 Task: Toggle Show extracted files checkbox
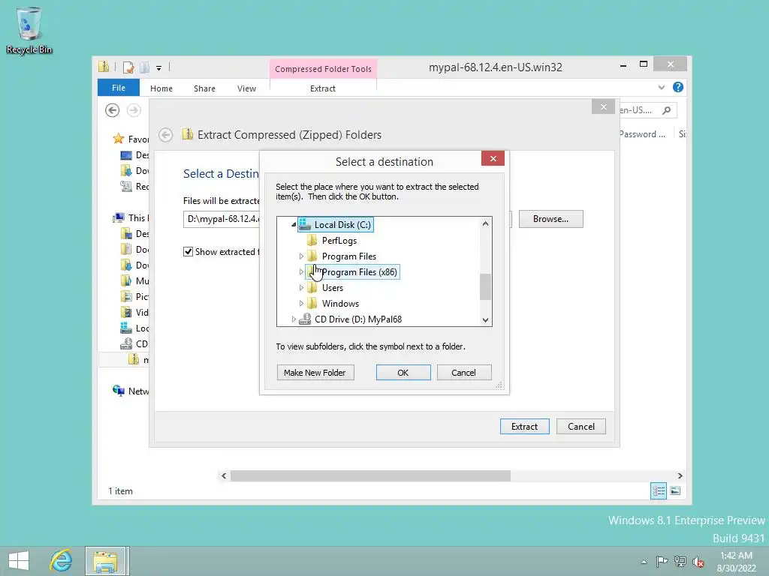tap(188, 252)
